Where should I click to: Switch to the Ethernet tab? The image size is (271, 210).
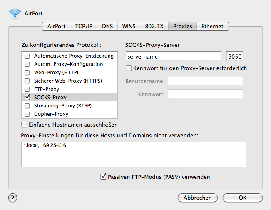pos(212,27)
